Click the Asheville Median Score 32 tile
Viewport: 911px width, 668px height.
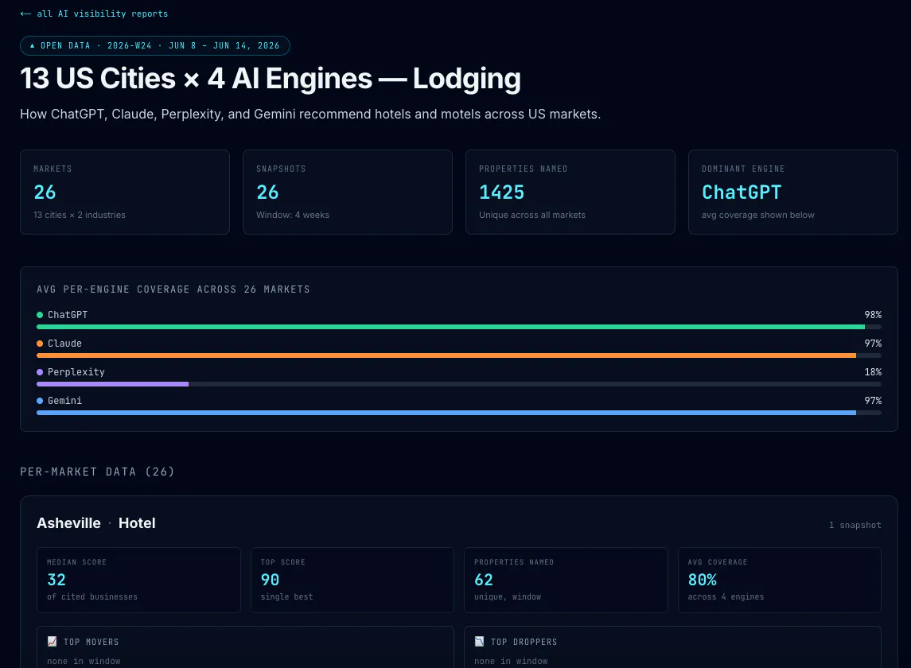click(139, 580)
